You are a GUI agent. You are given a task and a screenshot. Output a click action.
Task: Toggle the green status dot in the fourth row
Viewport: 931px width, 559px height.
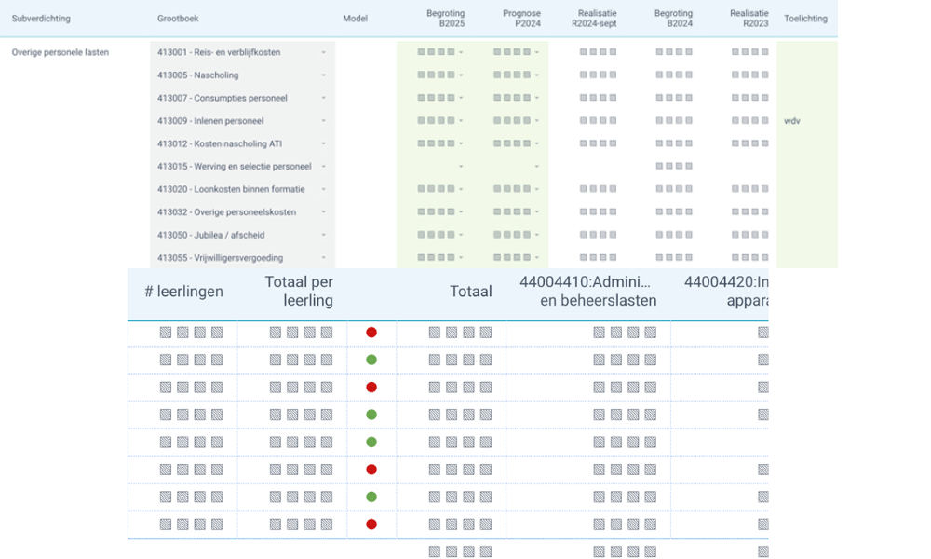pyautogui.click(x=371, y=415)
